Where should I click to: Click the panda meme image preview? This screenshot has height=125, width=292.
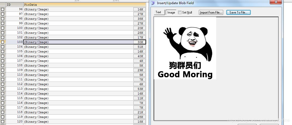(185, 48)
